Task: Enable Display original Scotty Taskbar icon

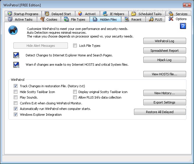Action: (x=75, y=92)
